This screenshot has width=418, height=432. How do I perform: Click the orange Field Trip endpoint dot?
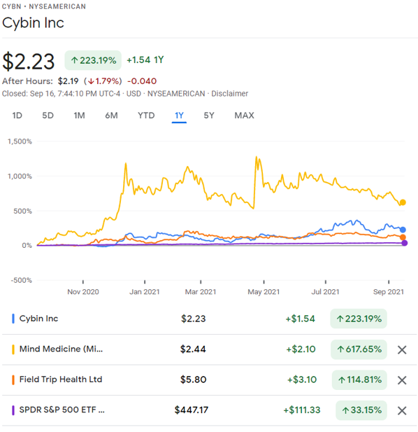tap(403, 237)
